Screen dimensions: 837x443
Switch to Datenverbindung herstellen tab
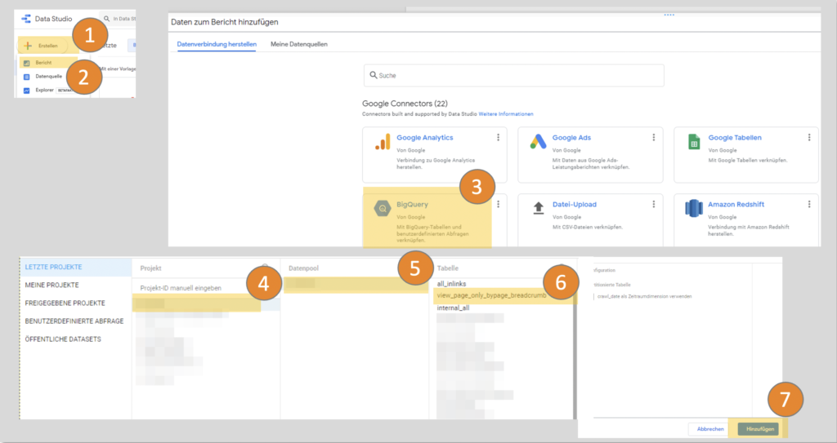click(217, 44)
